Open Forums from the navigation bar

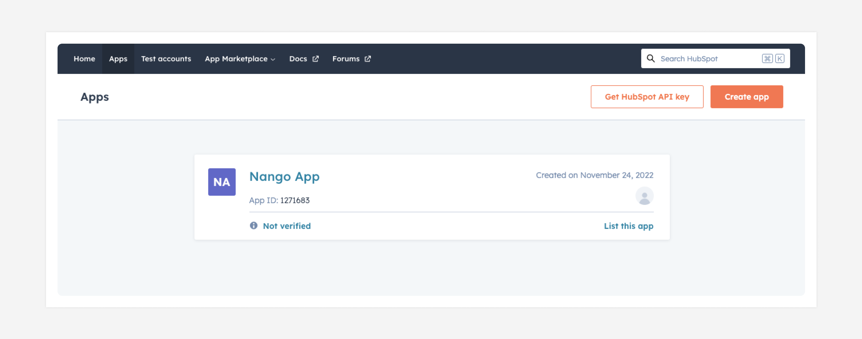point(351,59)
